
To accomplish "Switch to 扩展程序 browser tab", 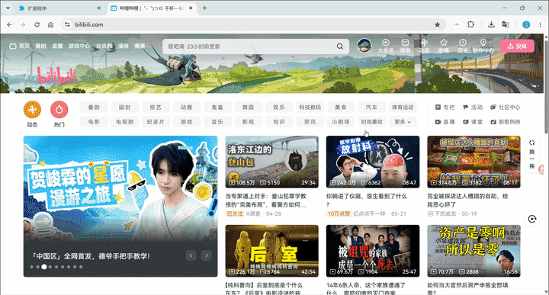I will pos(59,8).
